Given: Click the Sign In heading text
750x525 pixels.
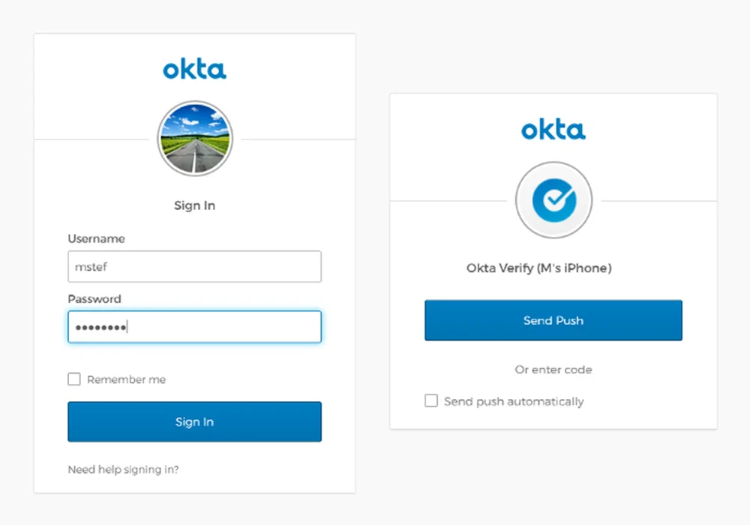Looking at the screenshot, I should (x=194, y=205).
